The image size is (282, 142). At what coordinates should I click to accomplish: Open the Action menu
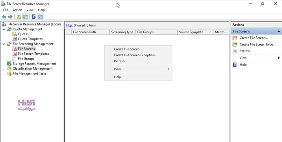[17, 10]
